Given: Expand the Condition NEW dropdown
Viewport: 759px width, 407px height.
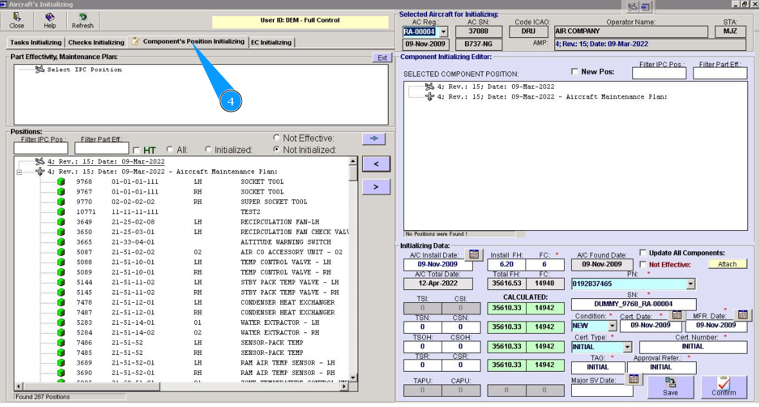Looking at the screenshot, I should (x=611, y=327).
